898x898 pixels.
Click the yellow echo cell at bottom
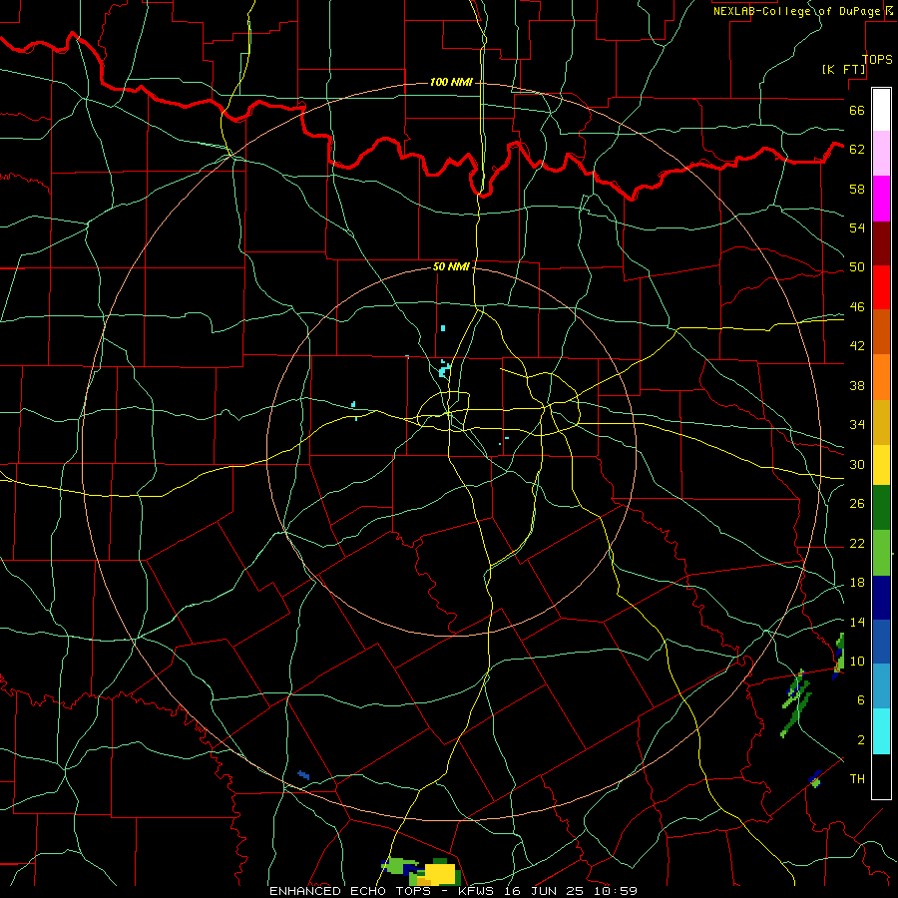440,874
